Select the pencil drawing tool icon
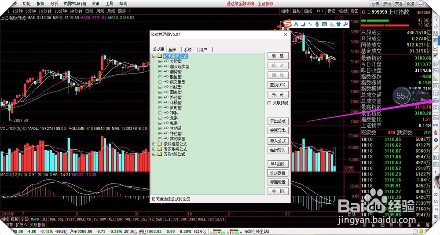The image size is (440, 235). click(436, 147)
